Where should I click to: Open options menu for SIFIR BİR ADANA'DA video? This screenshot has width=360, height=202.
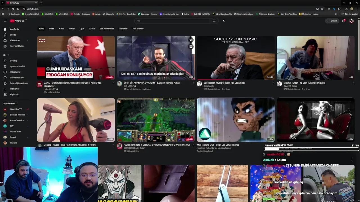point(193,83)
